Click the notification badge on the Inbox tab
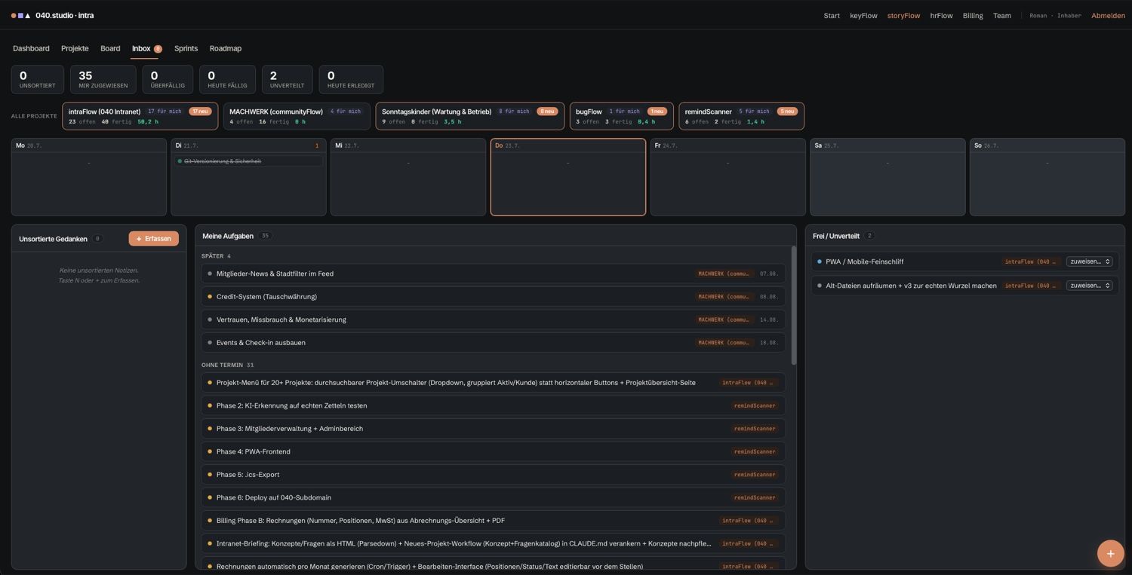1132x575 pixels. 158,49
